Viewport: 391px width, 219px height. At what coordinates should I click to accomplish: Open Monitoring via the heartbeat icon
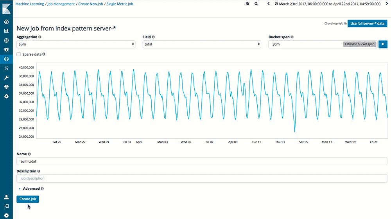coord(6,87)
